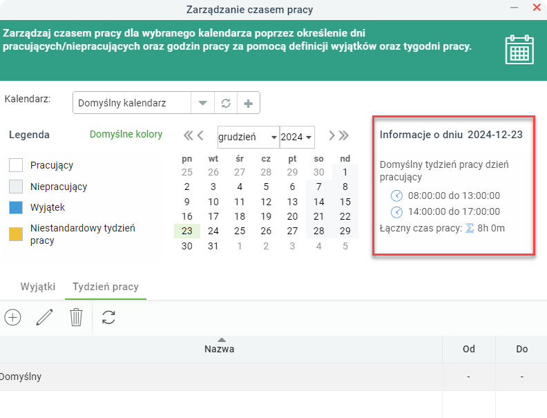The width and height of the screenshot is (547, 418).
Task: Edit the selected entry with pencil icon
Action: point(44,317)
